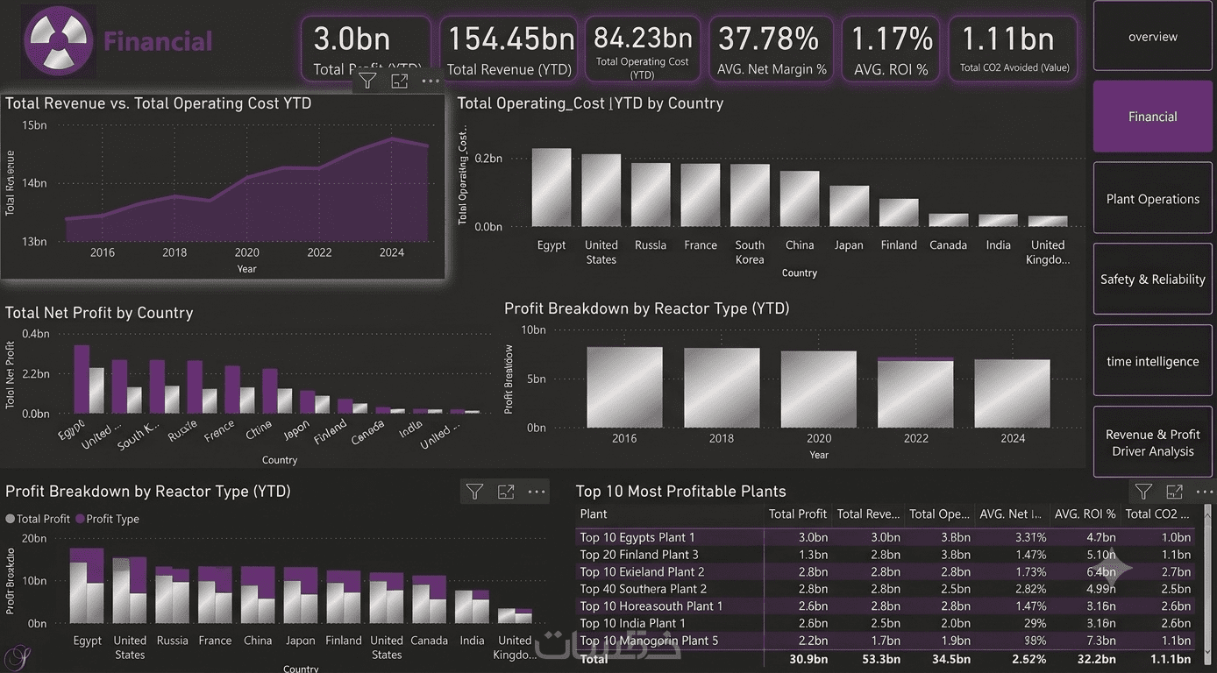This screenshot has width=1217, height=673.
Task: Sort table by Total Profit column header
Action: tap(798, 514)
